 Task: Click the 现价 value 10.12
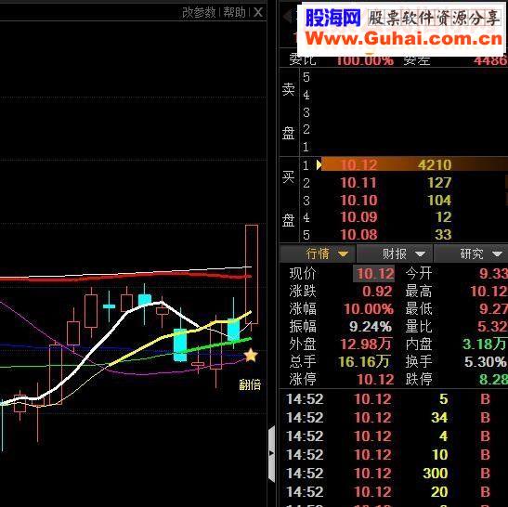374,274
